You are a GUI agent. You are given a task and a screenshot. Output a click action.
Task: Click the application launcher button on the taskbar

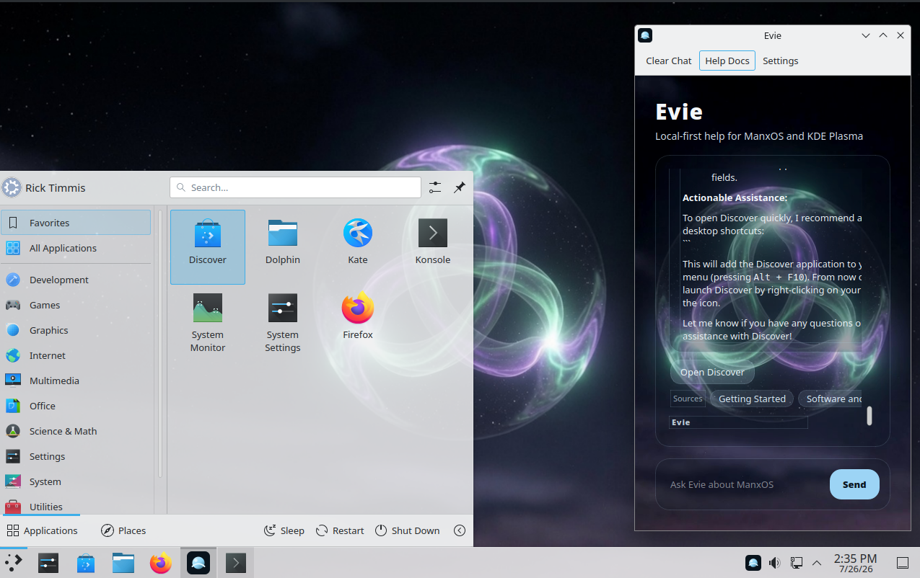[13, 563]
